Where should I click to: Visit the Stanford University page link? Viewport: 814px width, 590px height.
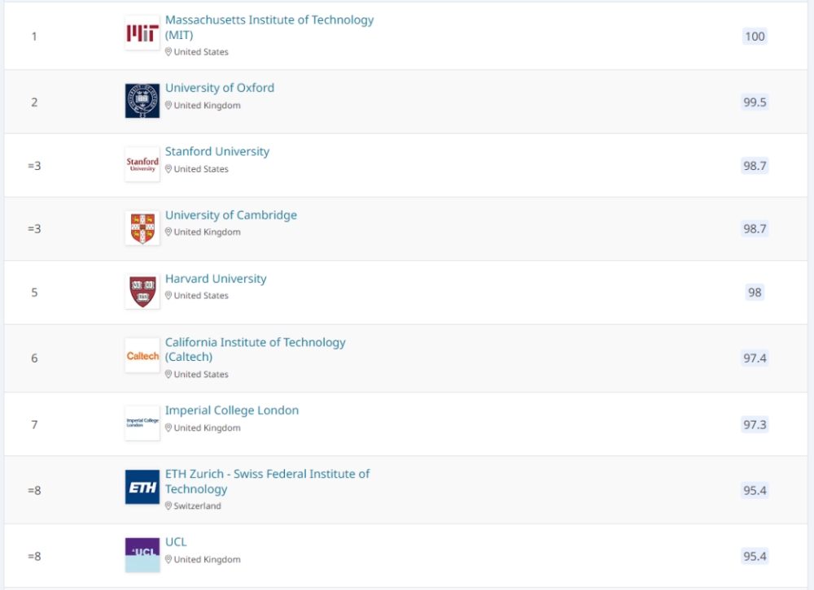[217, 151]
